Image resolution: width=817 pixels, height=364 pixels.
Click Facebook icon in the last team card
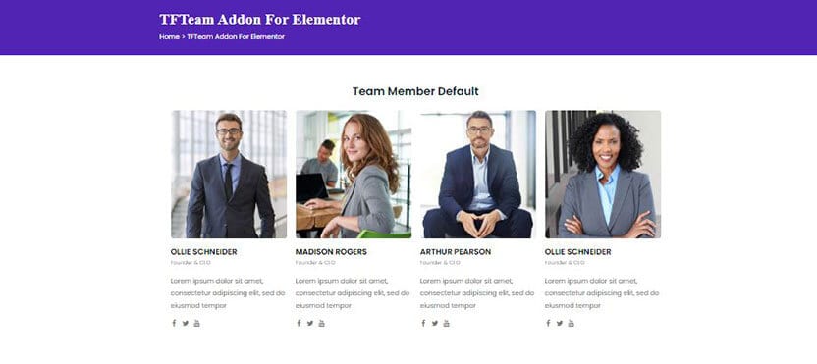click(548, 323)
